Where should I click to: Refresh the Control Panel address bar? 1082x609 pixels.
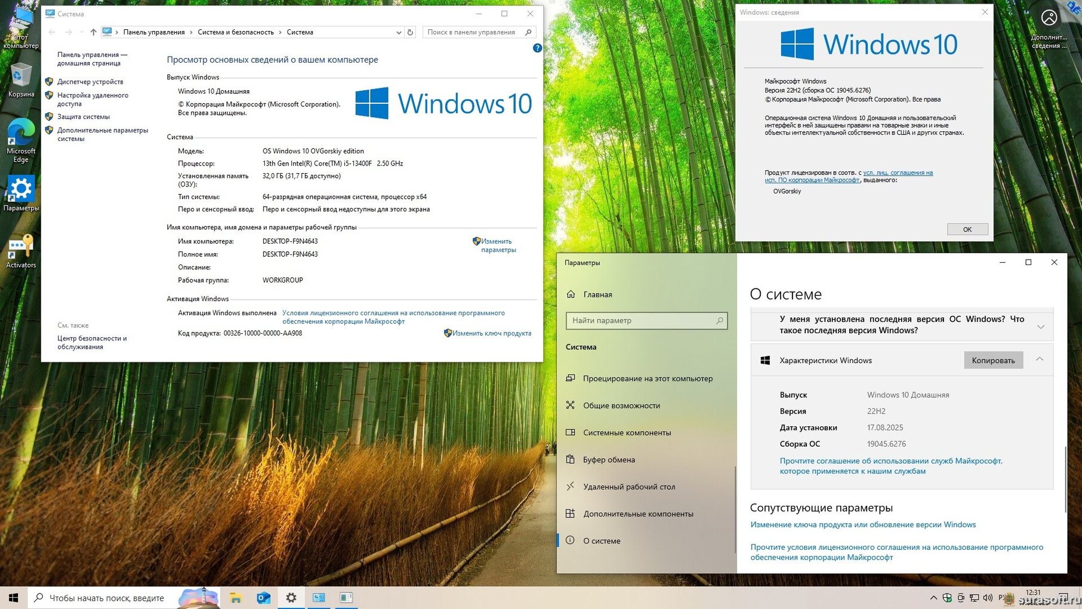[411, 32]
